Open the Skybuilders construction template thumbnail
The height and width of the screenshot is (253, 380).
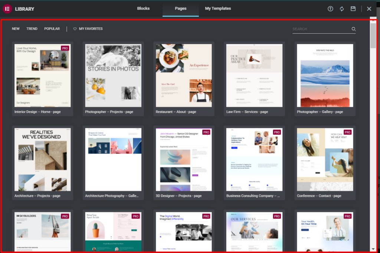(x=43, y=232)
